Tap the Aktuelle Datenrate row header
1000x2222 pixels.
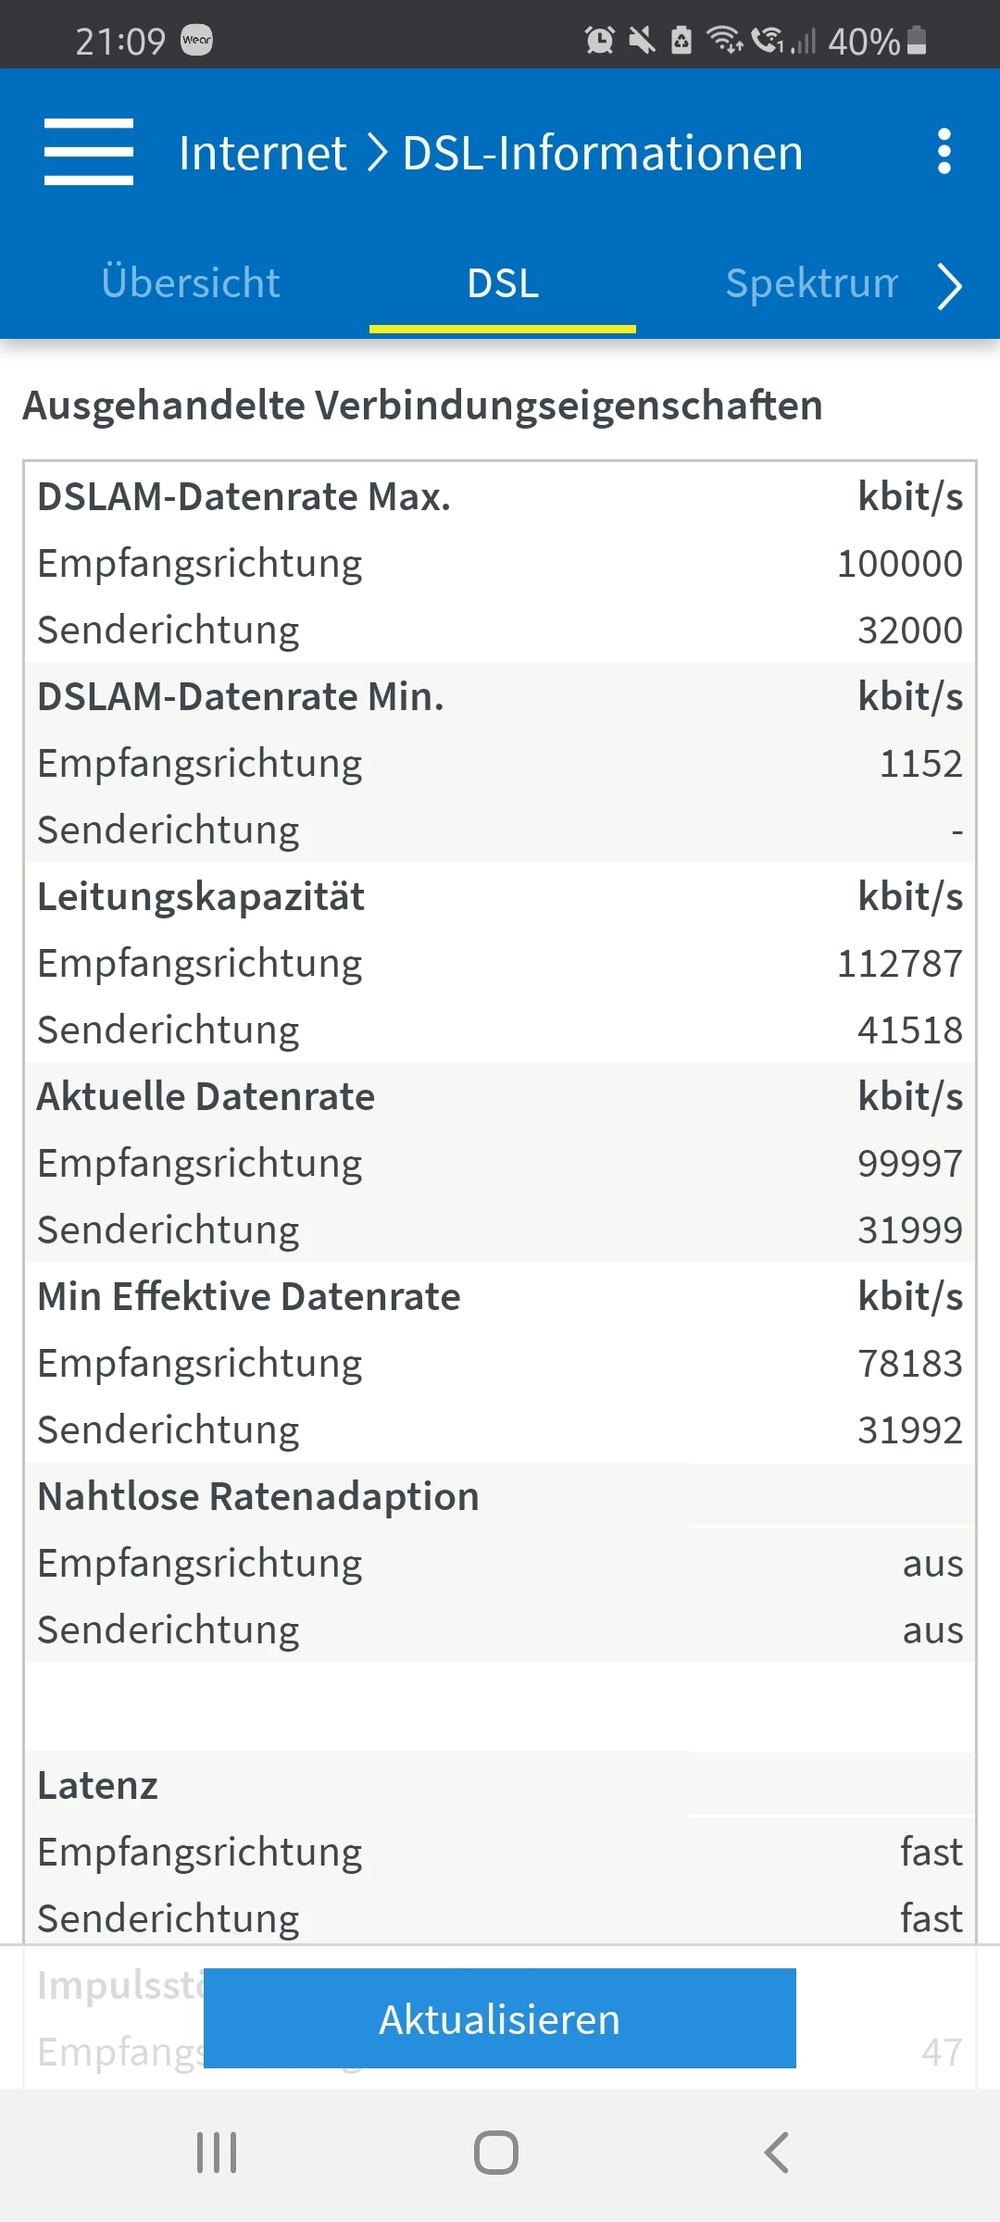(206, 1097)
